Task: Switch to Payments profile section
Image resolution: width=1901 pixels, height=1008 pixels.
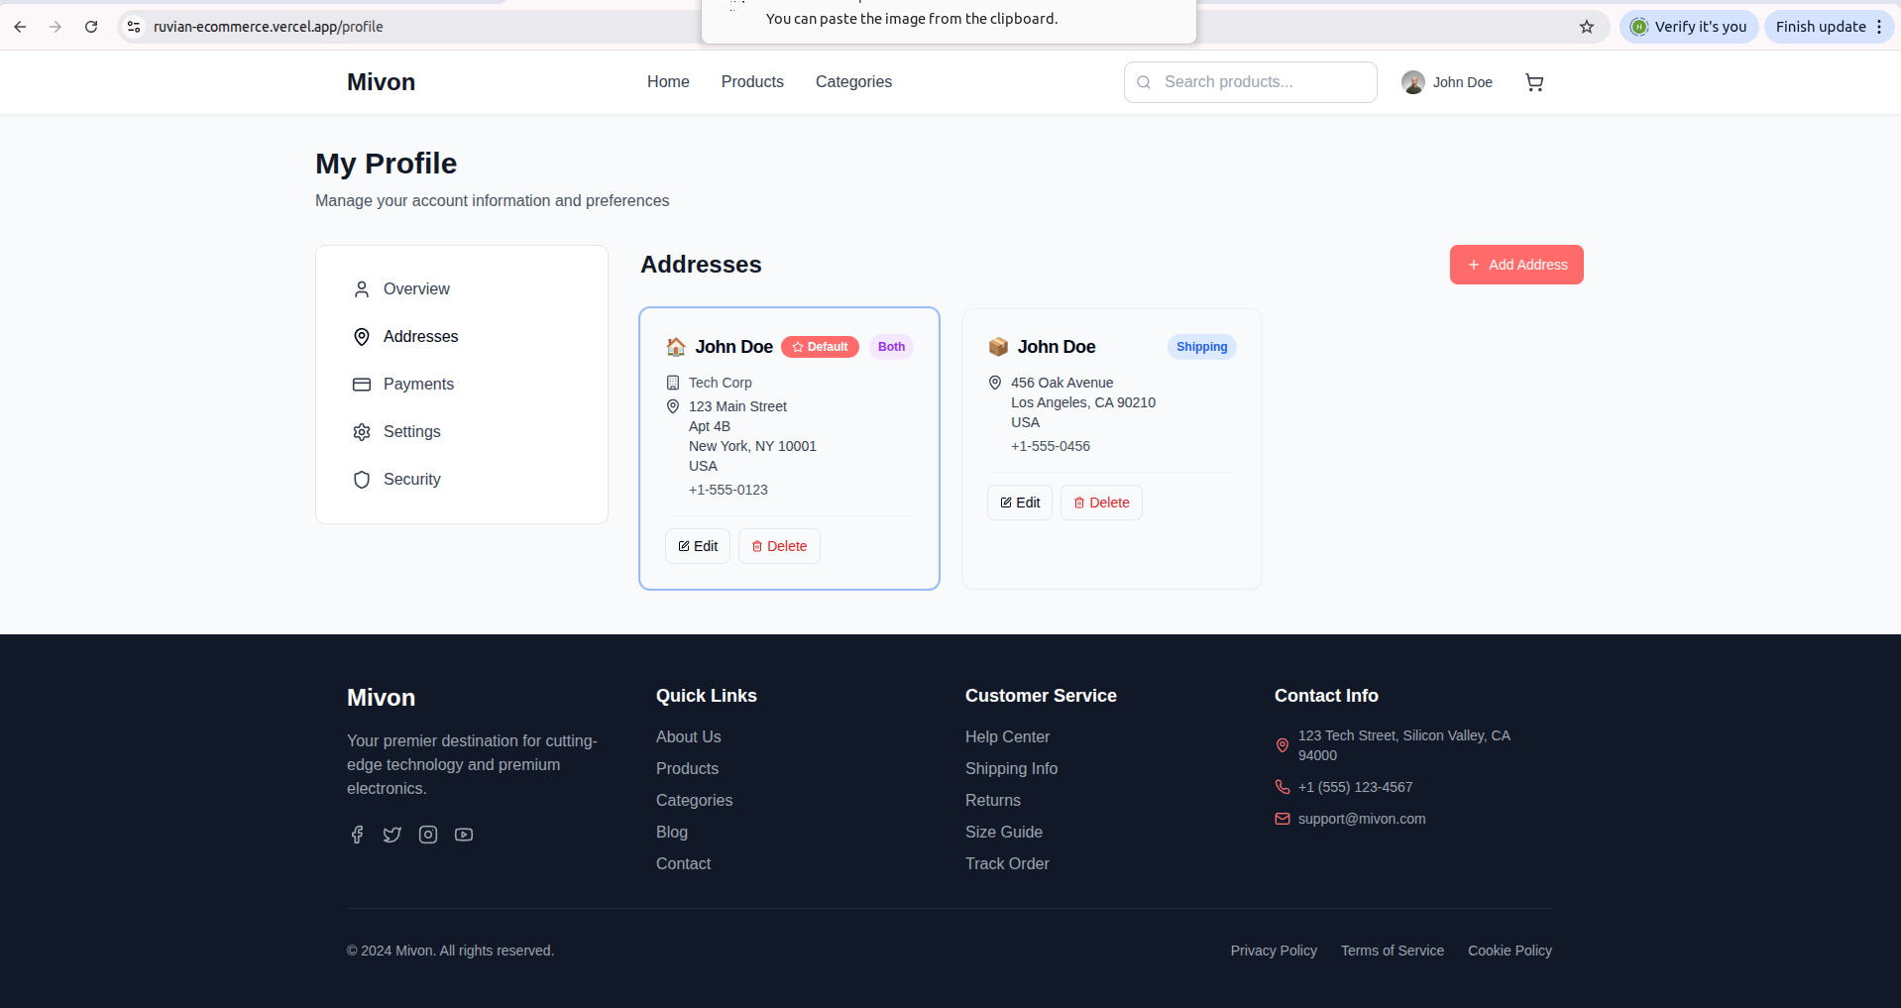Action: click(x=462, y=385)
